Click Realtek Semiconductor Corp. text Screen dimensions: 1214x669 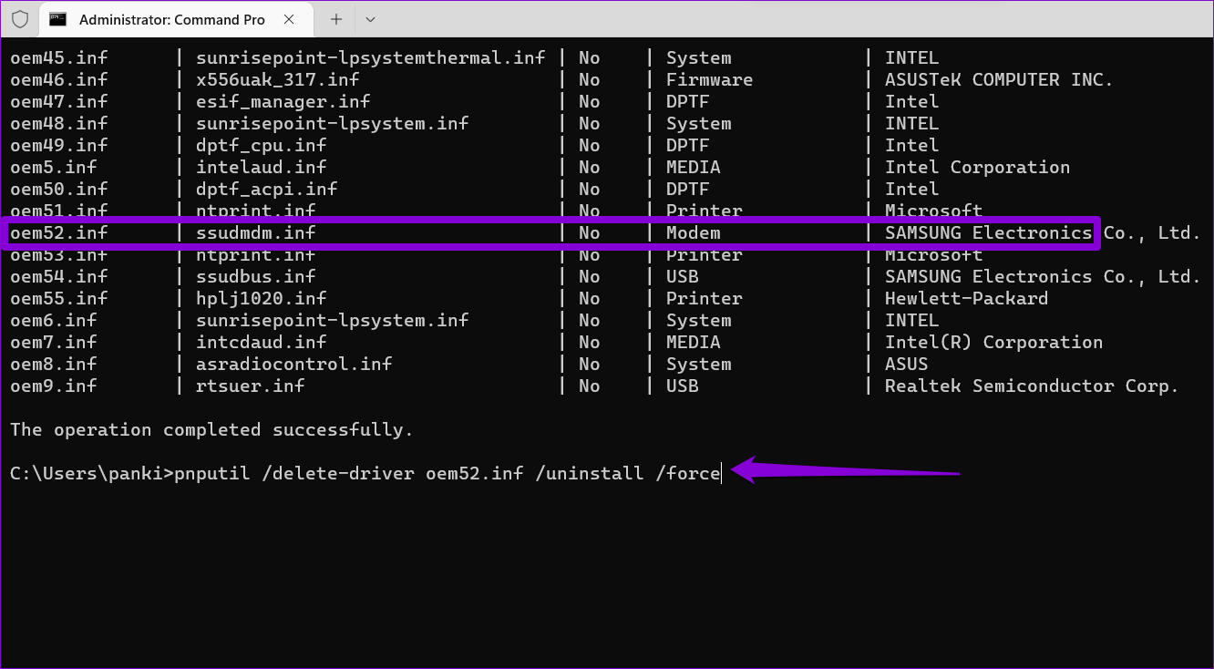(1032, 386)
